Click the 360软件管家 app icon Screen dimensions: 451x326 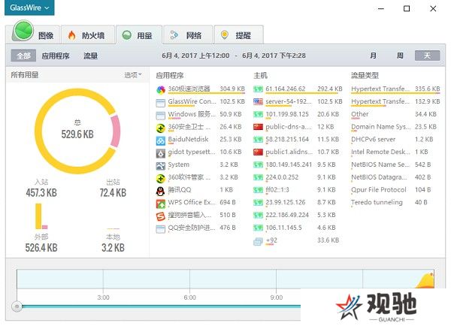pos(161,179)
